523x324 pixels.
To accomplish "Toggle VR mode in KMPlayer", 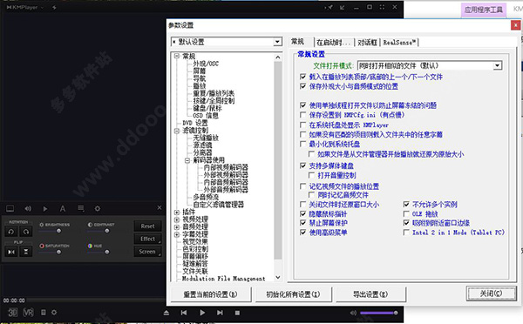I will click(x=29, y=313).
